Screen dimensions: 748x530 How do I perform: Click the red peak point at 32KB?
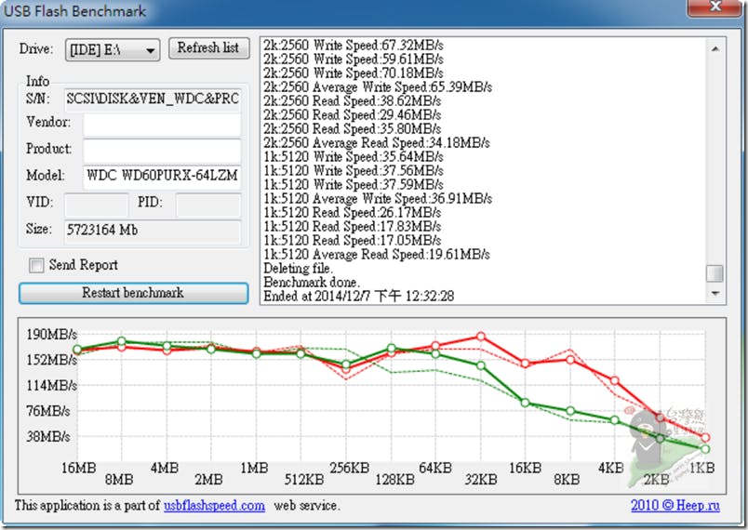point(481,336)
